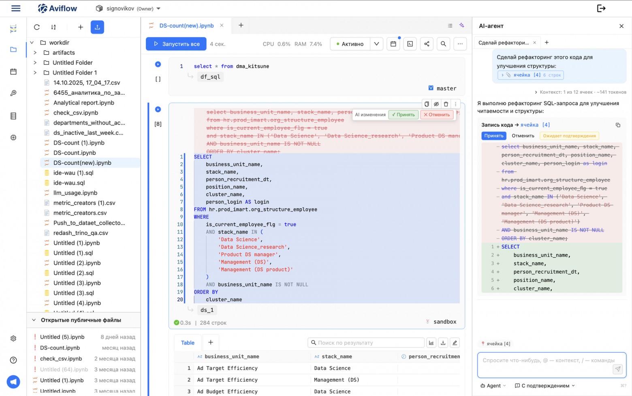632x396 pixels.
Task: Hide the cell via eye icon
Action: (436, 104)
